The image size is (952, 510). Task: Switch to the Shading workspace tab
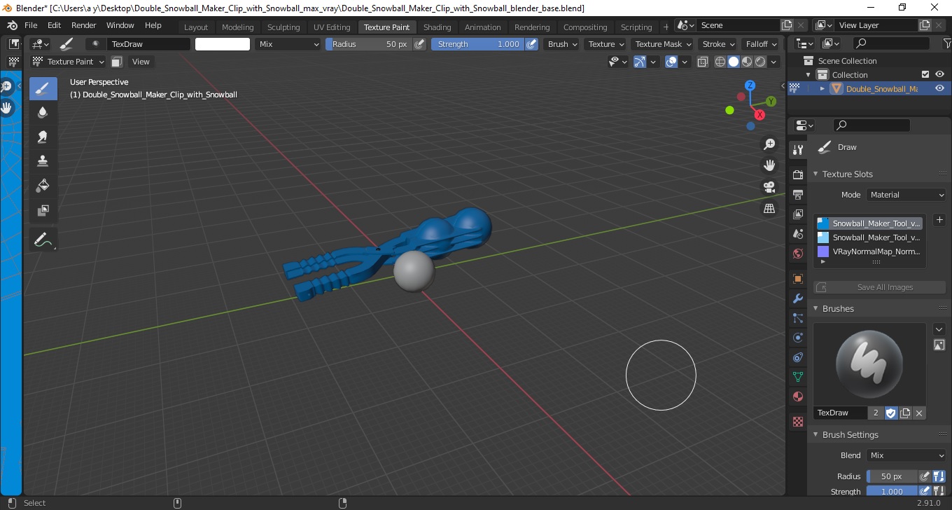pos(437,27)
